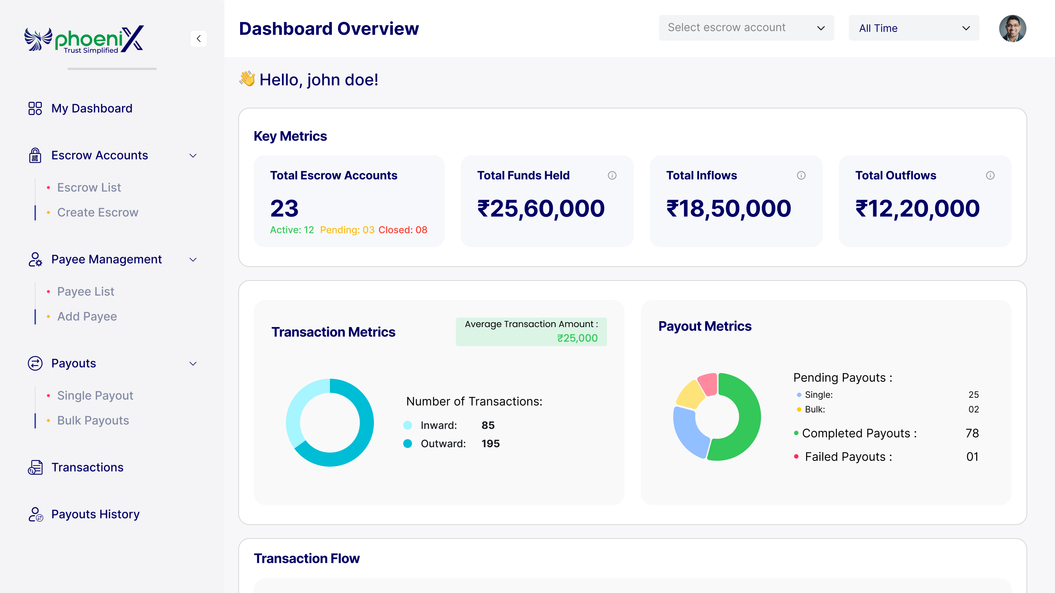Click info icon on Total Funds Held
The height and width of the screenshot is (593, 1055).
[612, 175]
